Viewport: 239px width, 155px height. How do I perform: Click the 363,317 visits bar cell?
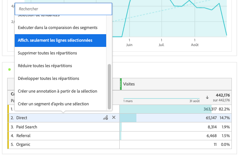coord(176,109)
